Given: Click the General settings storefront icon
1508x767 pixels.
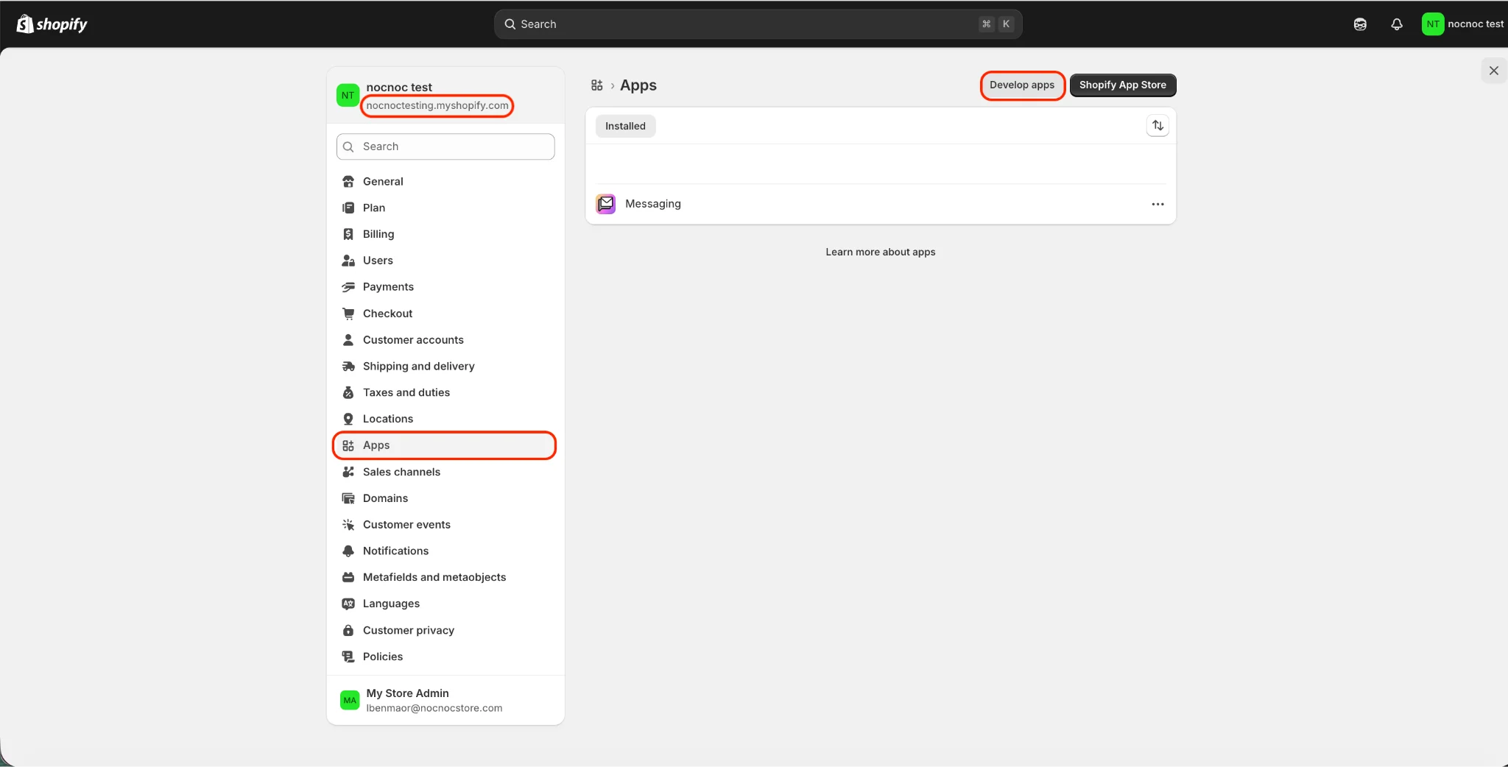Looking at the screenshot, I should pos(348,182).
